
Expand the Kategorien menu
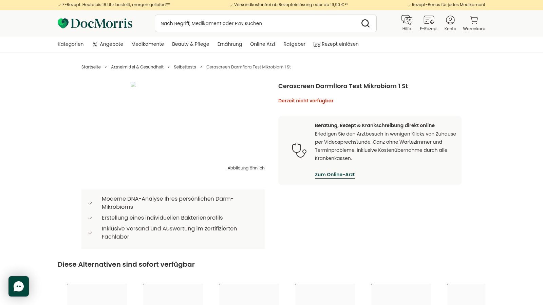click(71, 44)
